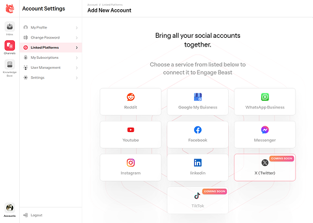
Task: Open User Management menu item
Action: 51,68
